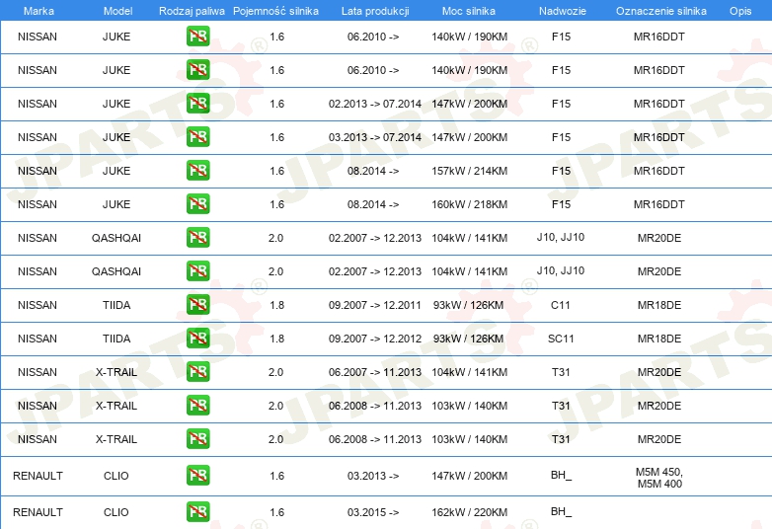Click the Model column header
Viewport: 772px width, 529px height.
[x=117, y=11]
